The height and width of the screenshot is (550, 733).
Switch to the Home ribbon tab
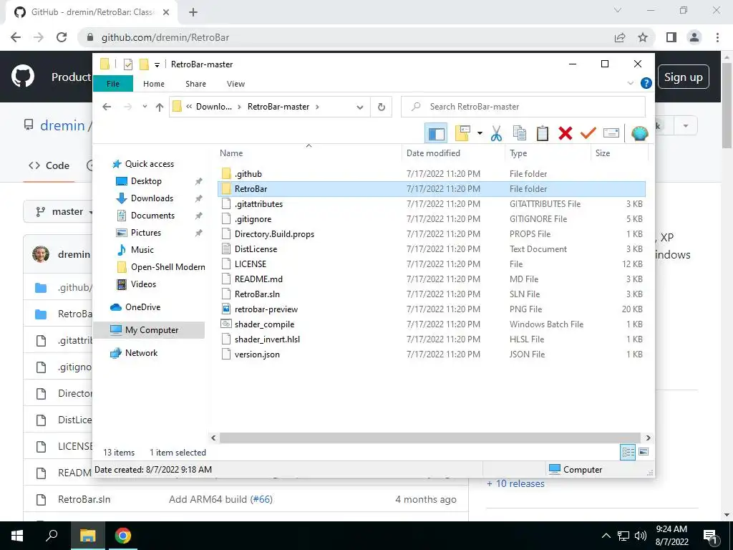pyautogui.click(x=154, y=84)
